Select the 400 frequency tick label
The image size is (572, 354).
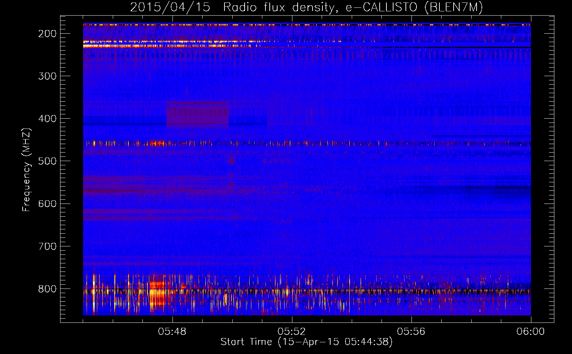(x=47, y=119)
